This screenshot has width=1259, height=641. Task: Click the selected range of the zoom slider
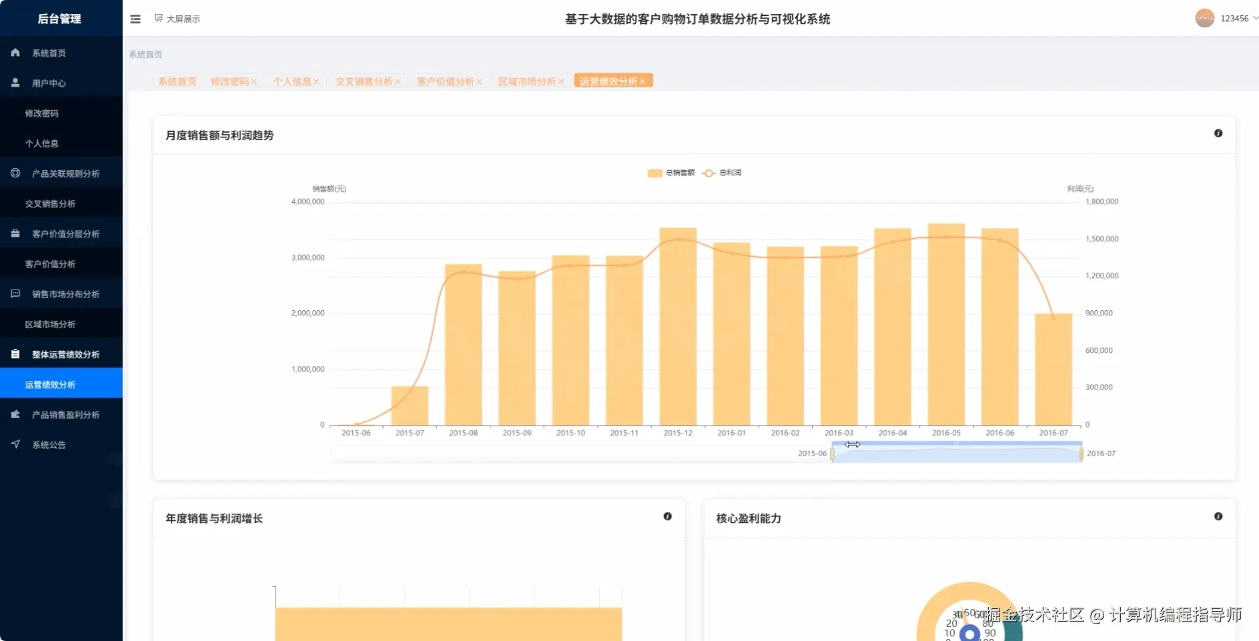957,454
